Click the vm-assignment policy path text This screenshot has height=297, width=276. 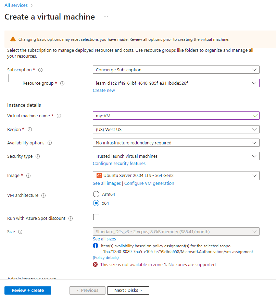(x=178, y=252)
